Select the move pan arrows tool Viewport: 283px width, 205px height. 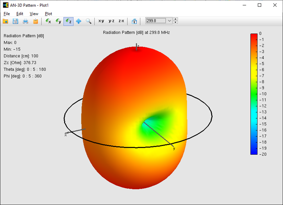(79, 21)
